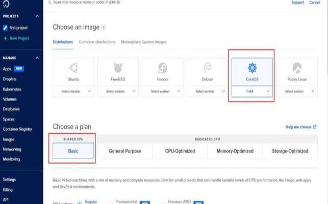Image resolution: width=328 pixels, height=204 pixels.
Task: Open Ubuntu Select version dropdown
Action: [x=73, y=92]
